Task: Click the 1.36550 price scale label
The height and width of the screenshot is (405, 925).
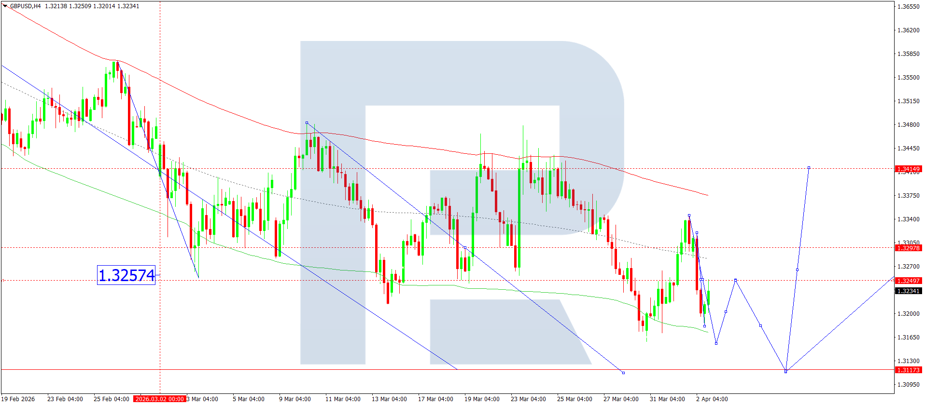Action: pos(908,7)
